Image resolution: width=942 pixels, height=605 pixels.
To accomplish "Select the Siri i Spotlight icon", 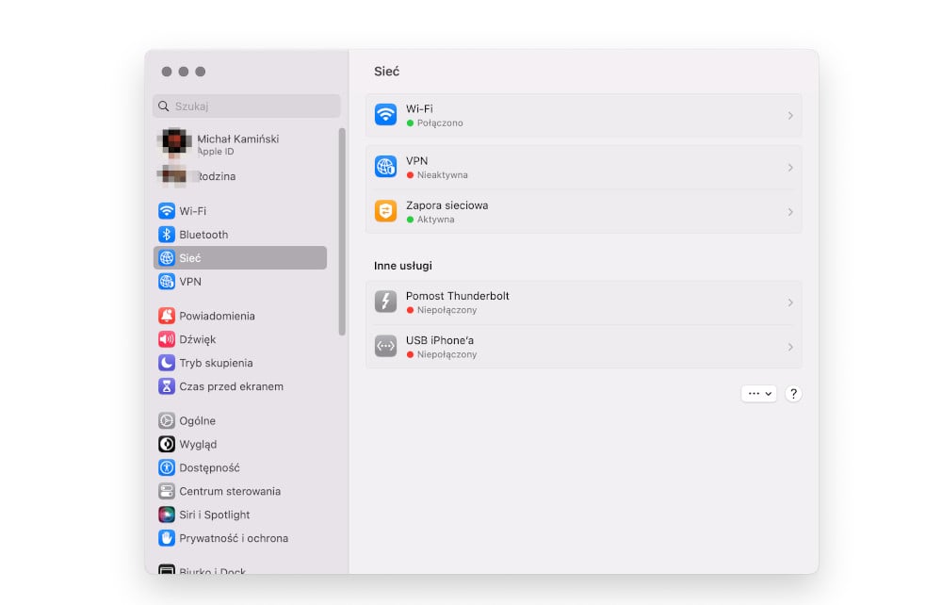I will point(167,515).
